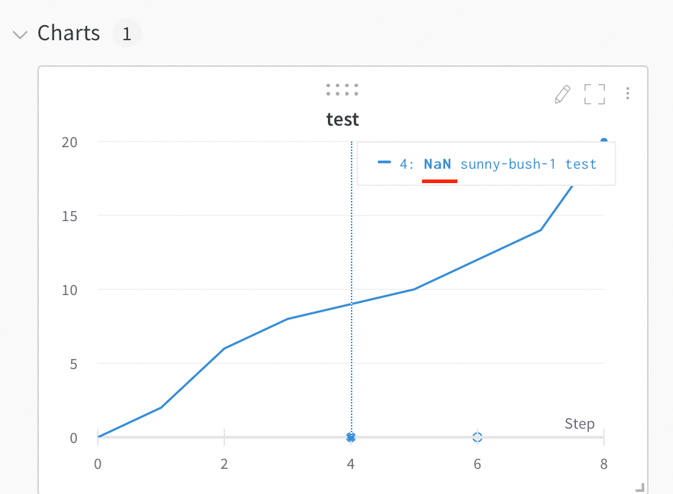Click the drag handle dots above the chart title
This screenshot has height=494, width=673.
pyautogui.click(x=342, y=89)
